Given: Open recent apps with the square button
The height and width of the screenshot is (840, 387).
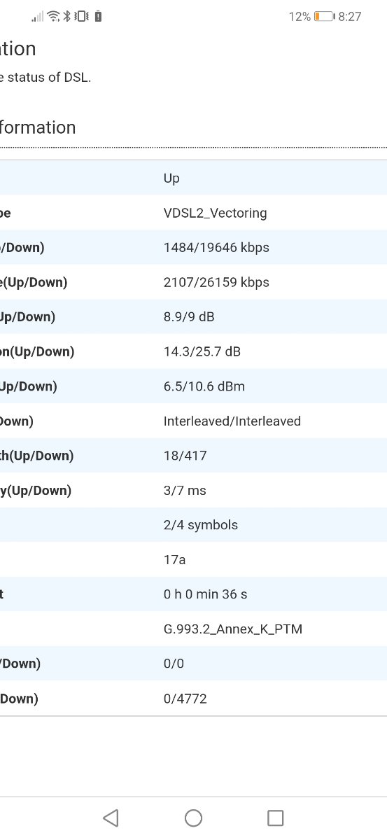Looking at the screenshot, I should [276, 818].
